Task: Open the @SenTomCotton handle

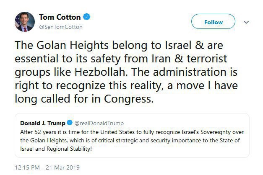Action: coord(61,27)
